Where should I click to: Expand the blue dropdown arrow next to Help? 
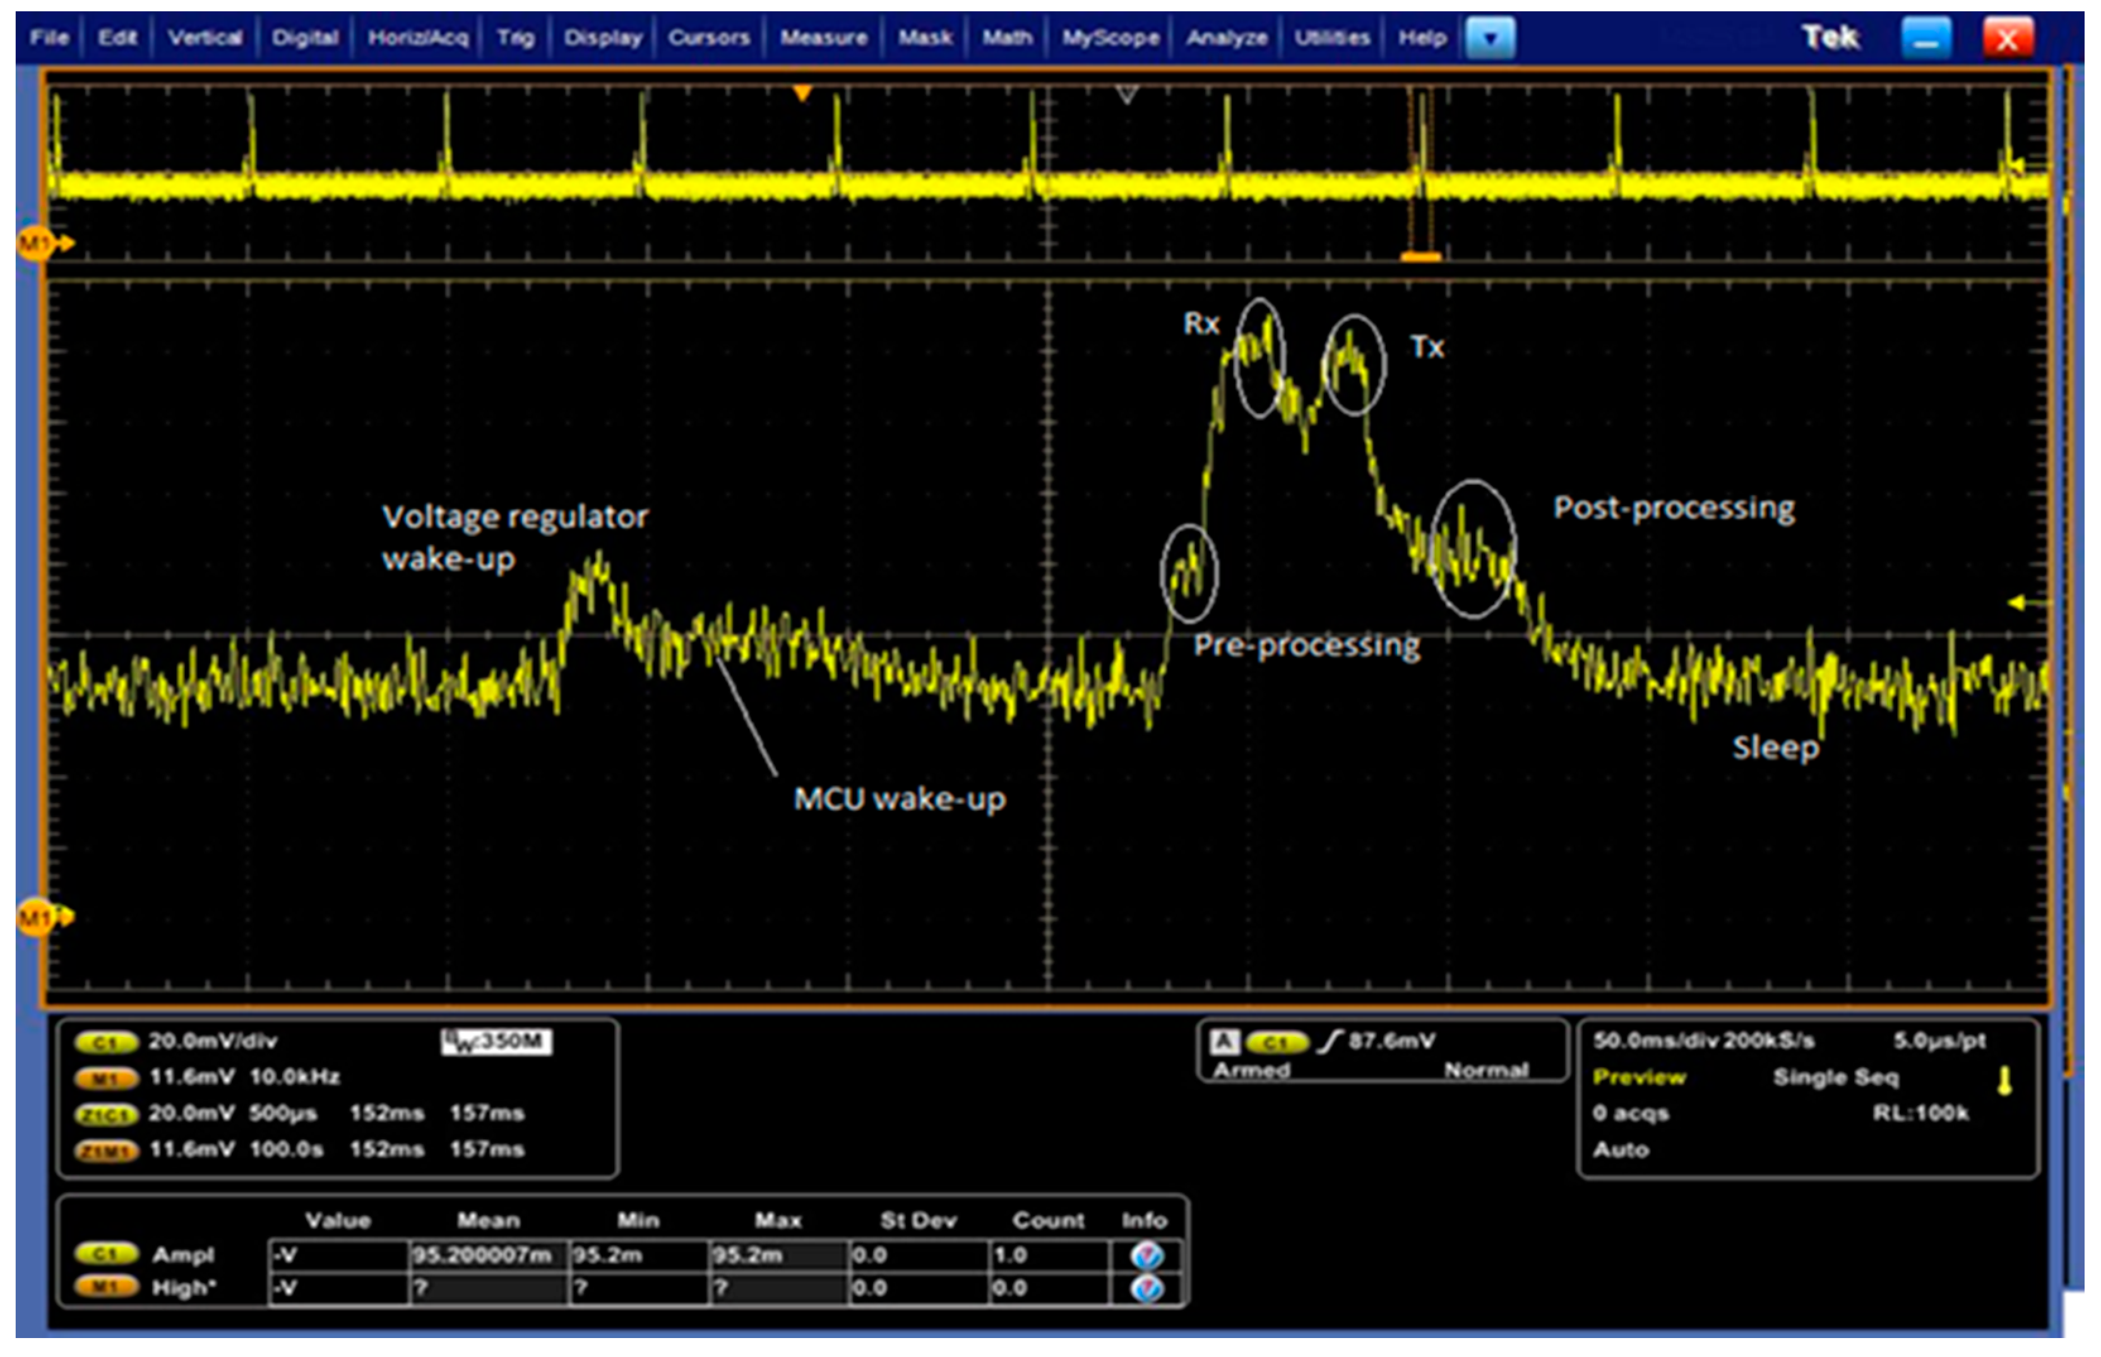1490,38
